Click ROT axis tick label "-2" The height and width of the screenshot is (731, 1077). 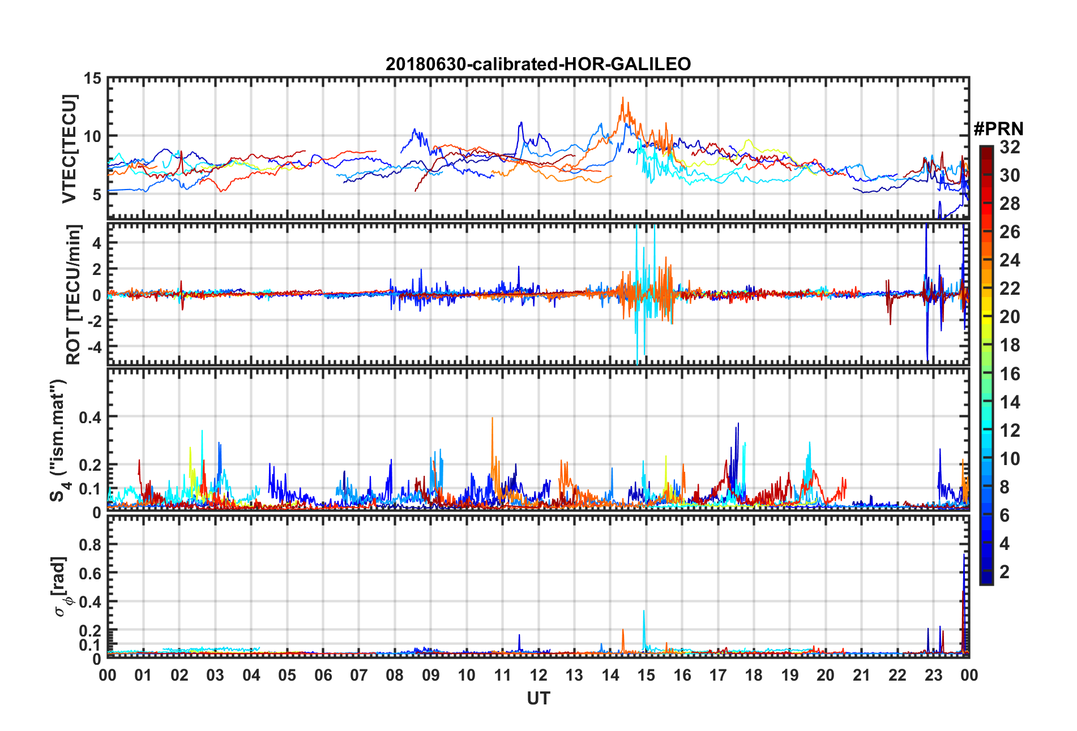(94, 320)
